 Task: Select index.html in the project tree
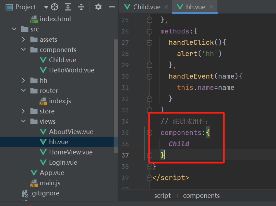tap(55, 19)
